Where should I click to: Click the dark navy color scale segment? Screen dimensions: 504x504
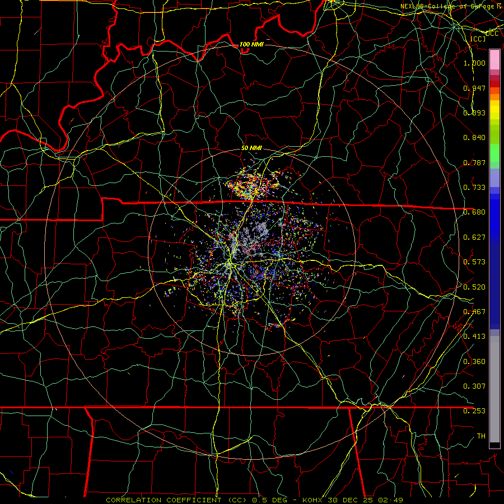coord(494,286)
